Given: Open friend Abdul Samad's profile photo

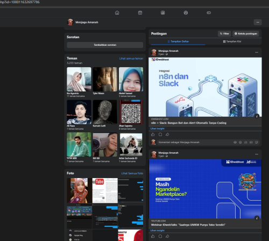Looking at the screenshot, I should pos(131,79).
